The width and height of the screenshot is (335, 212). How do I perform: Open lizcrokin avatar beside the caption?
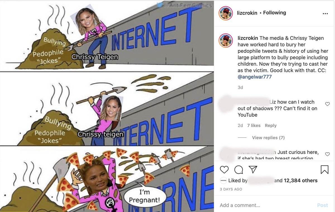click(226, 41)
